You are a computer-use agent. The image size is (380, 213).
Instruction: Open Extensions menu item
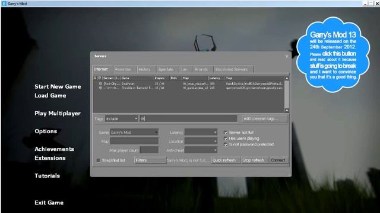[x=50, y=158]
